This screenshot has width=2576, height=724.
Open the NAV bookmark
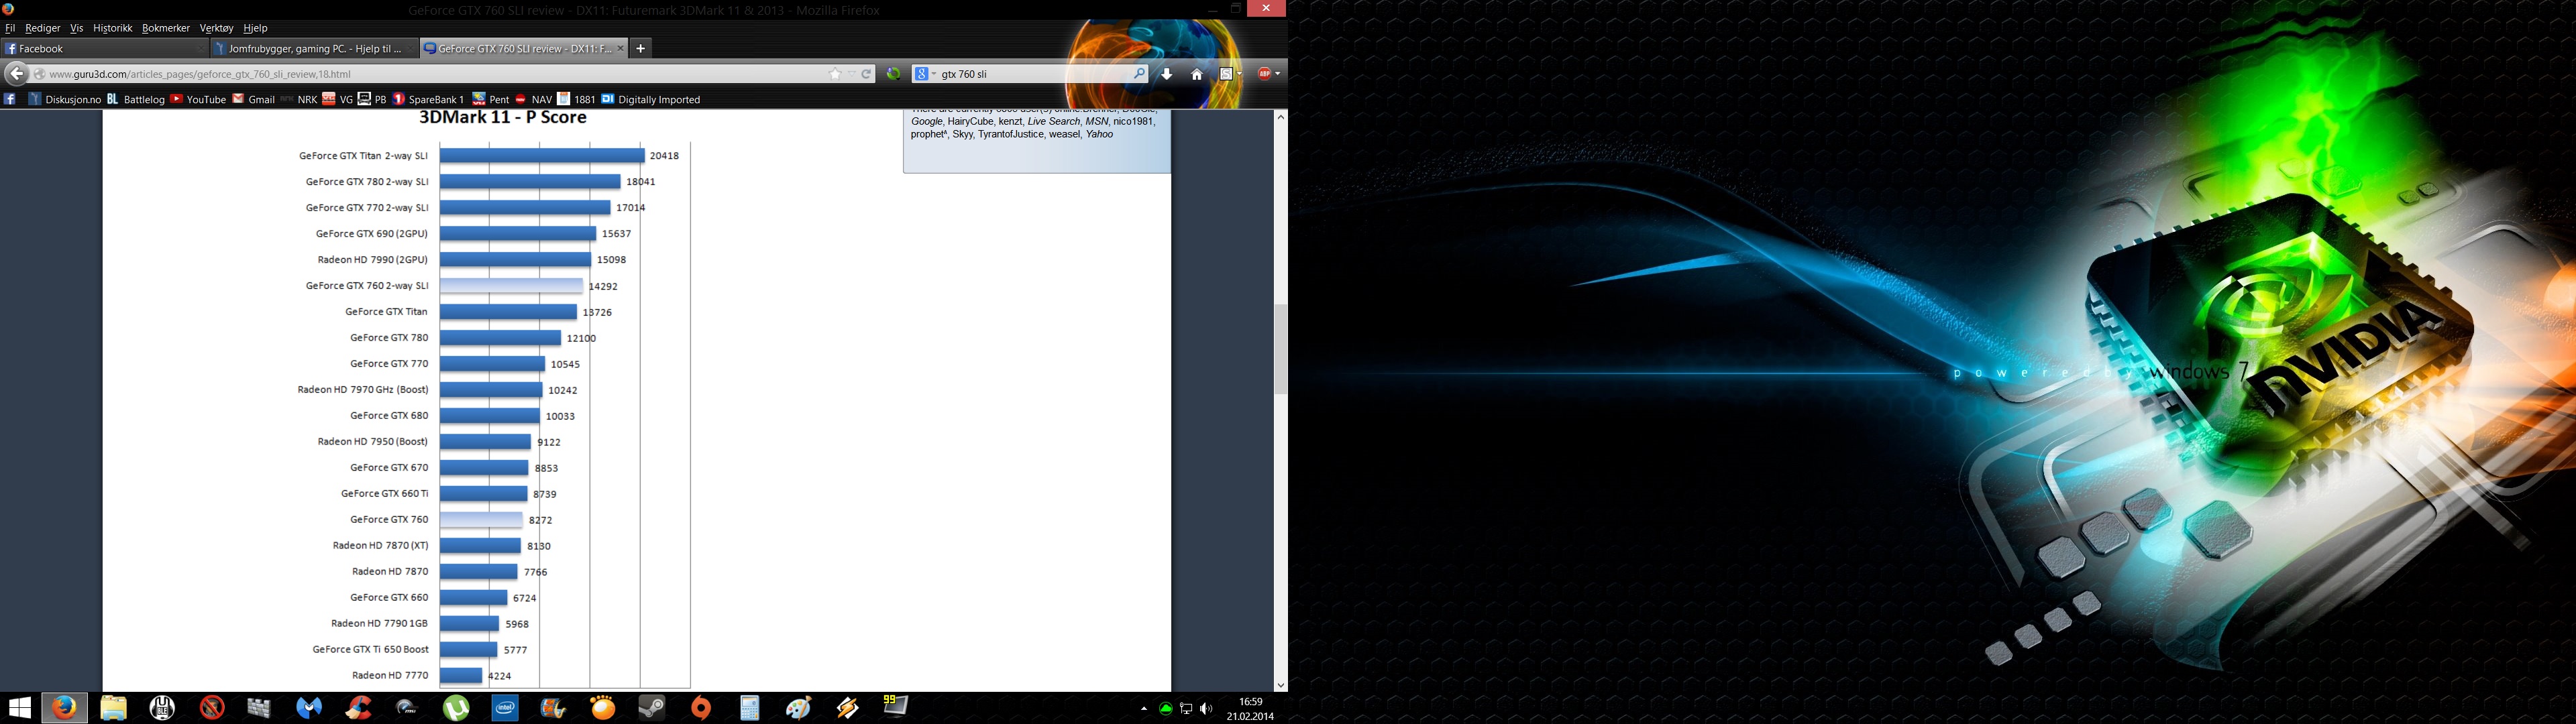tap(533, 99)
